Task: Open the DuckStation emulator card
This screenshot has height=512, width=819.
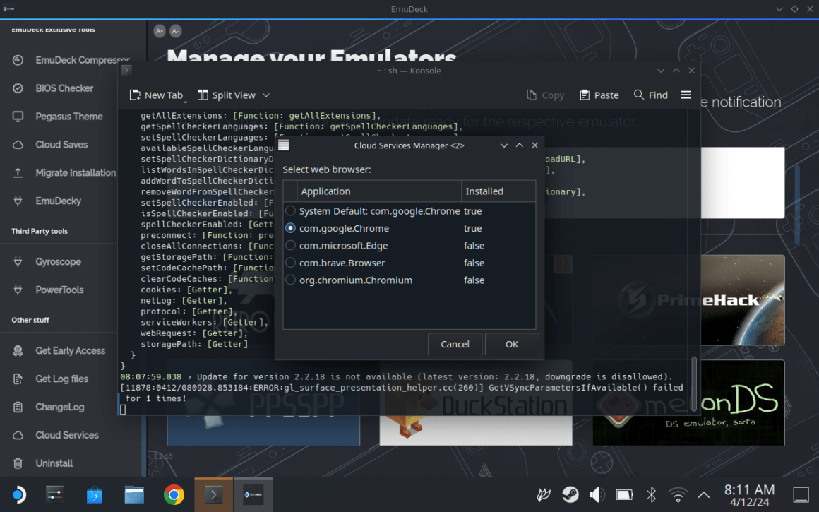Action: click(x=476, y=403)
